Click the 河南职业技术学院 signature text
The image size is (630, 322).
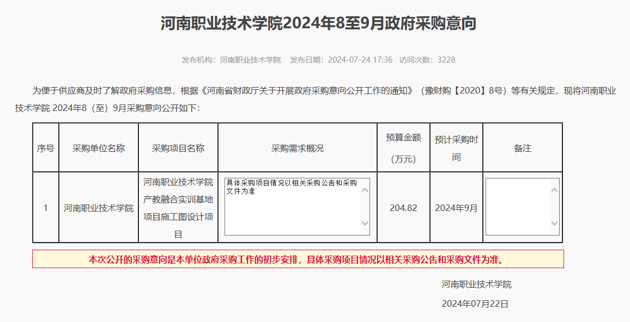[x=476, y=284]
